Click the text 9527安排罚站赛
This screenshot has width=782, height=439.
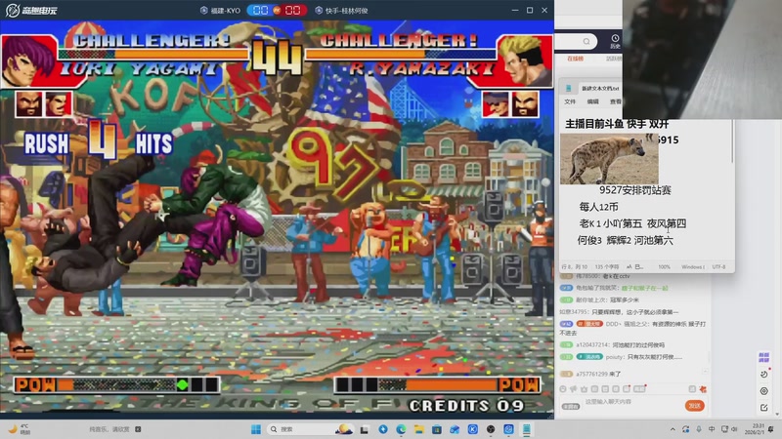click(x=634, y=190)
